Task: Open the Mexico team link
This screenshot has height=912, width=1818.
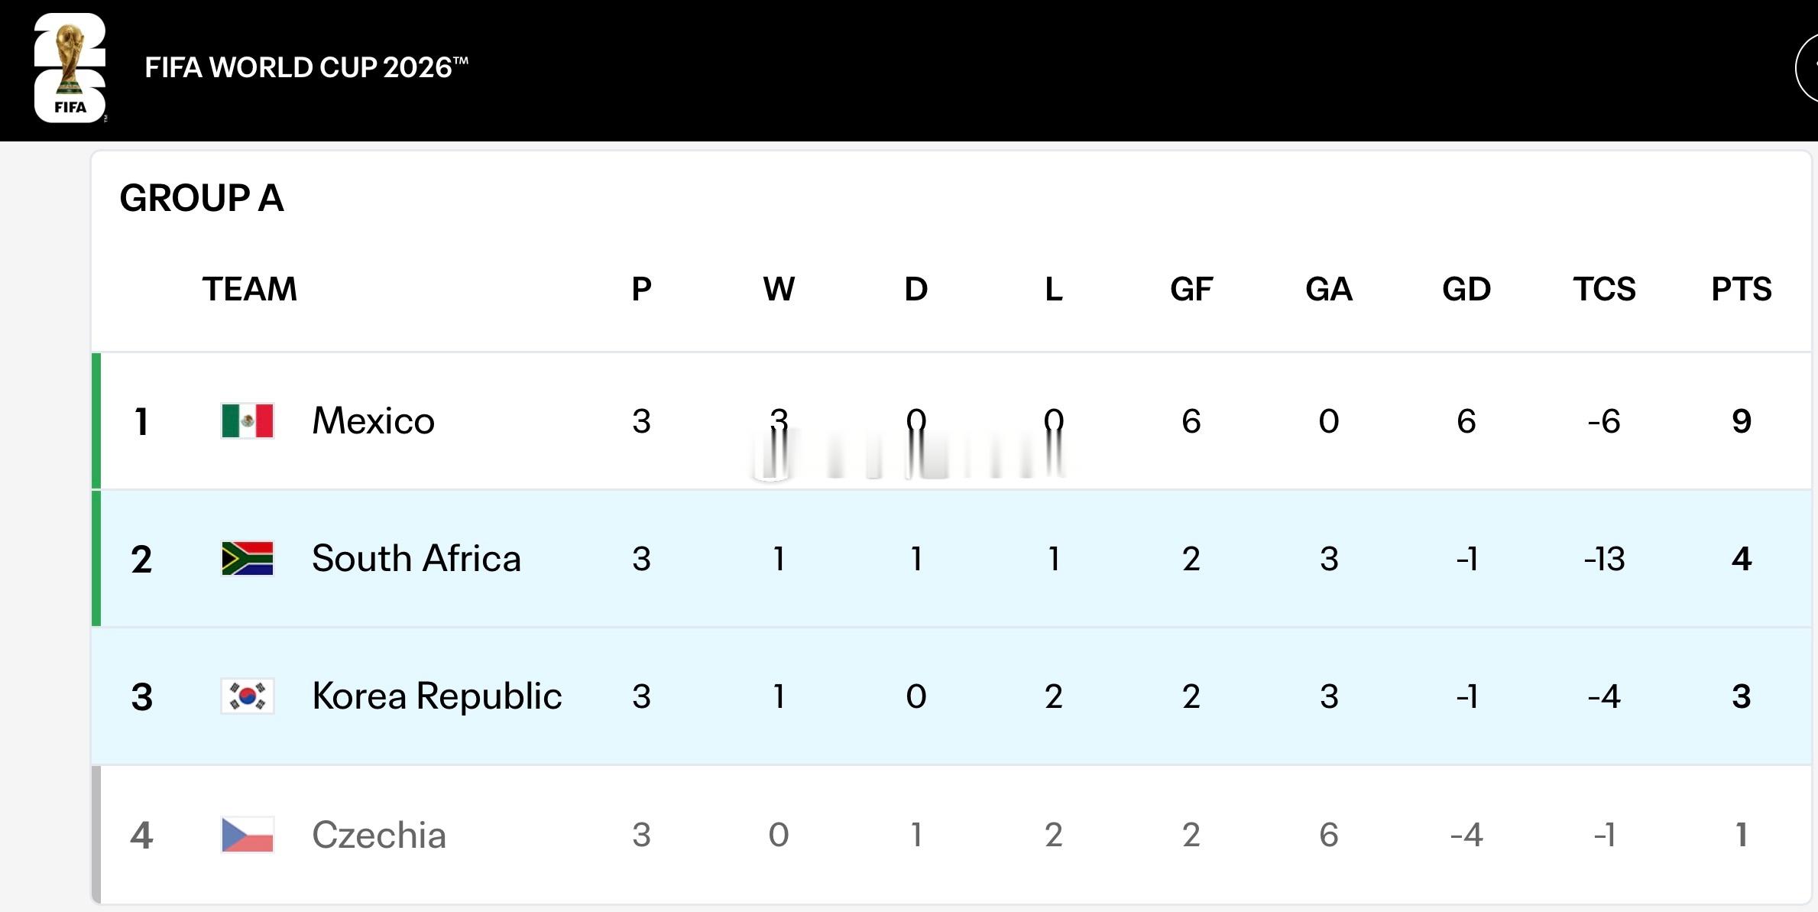Action: [x=373, y=420]
